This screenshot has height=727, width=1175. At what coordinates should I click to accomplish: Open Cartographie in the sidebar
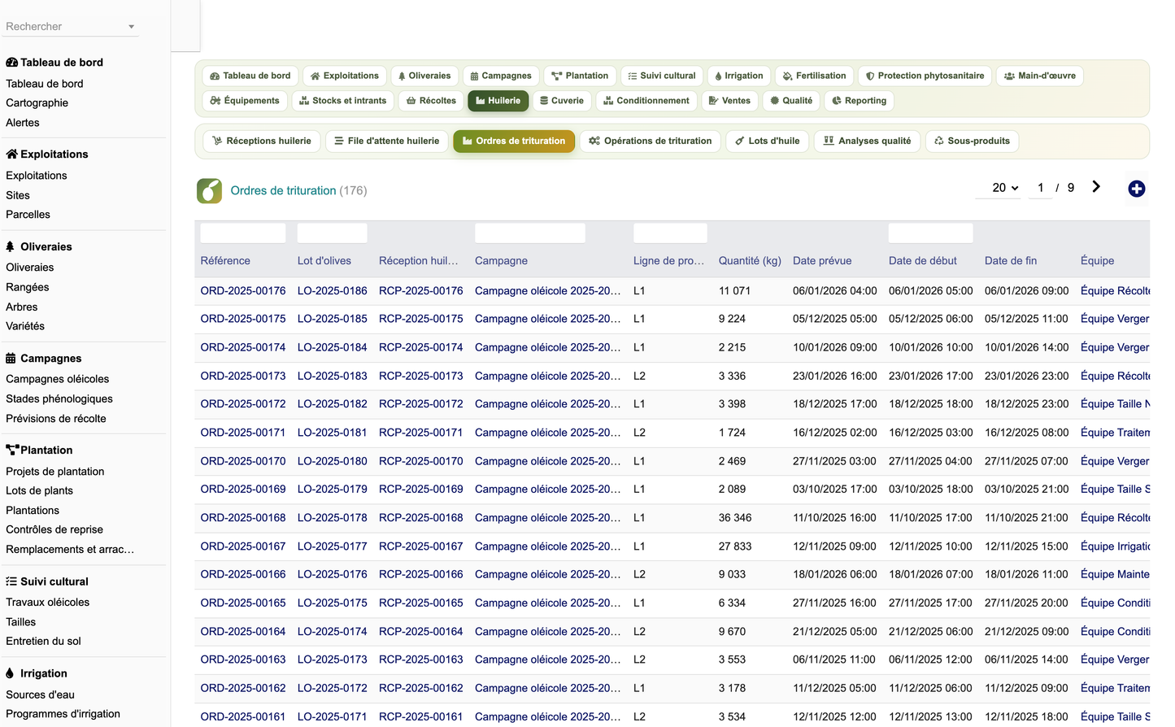[x=37, y=103]
